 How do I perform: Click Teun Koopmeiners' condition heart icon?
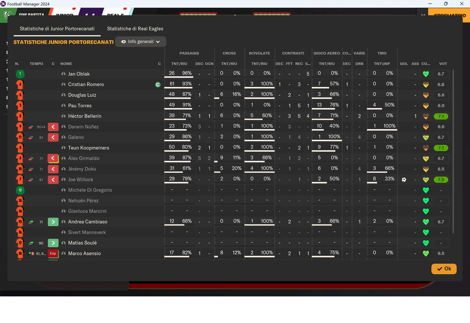click(425, 148)
